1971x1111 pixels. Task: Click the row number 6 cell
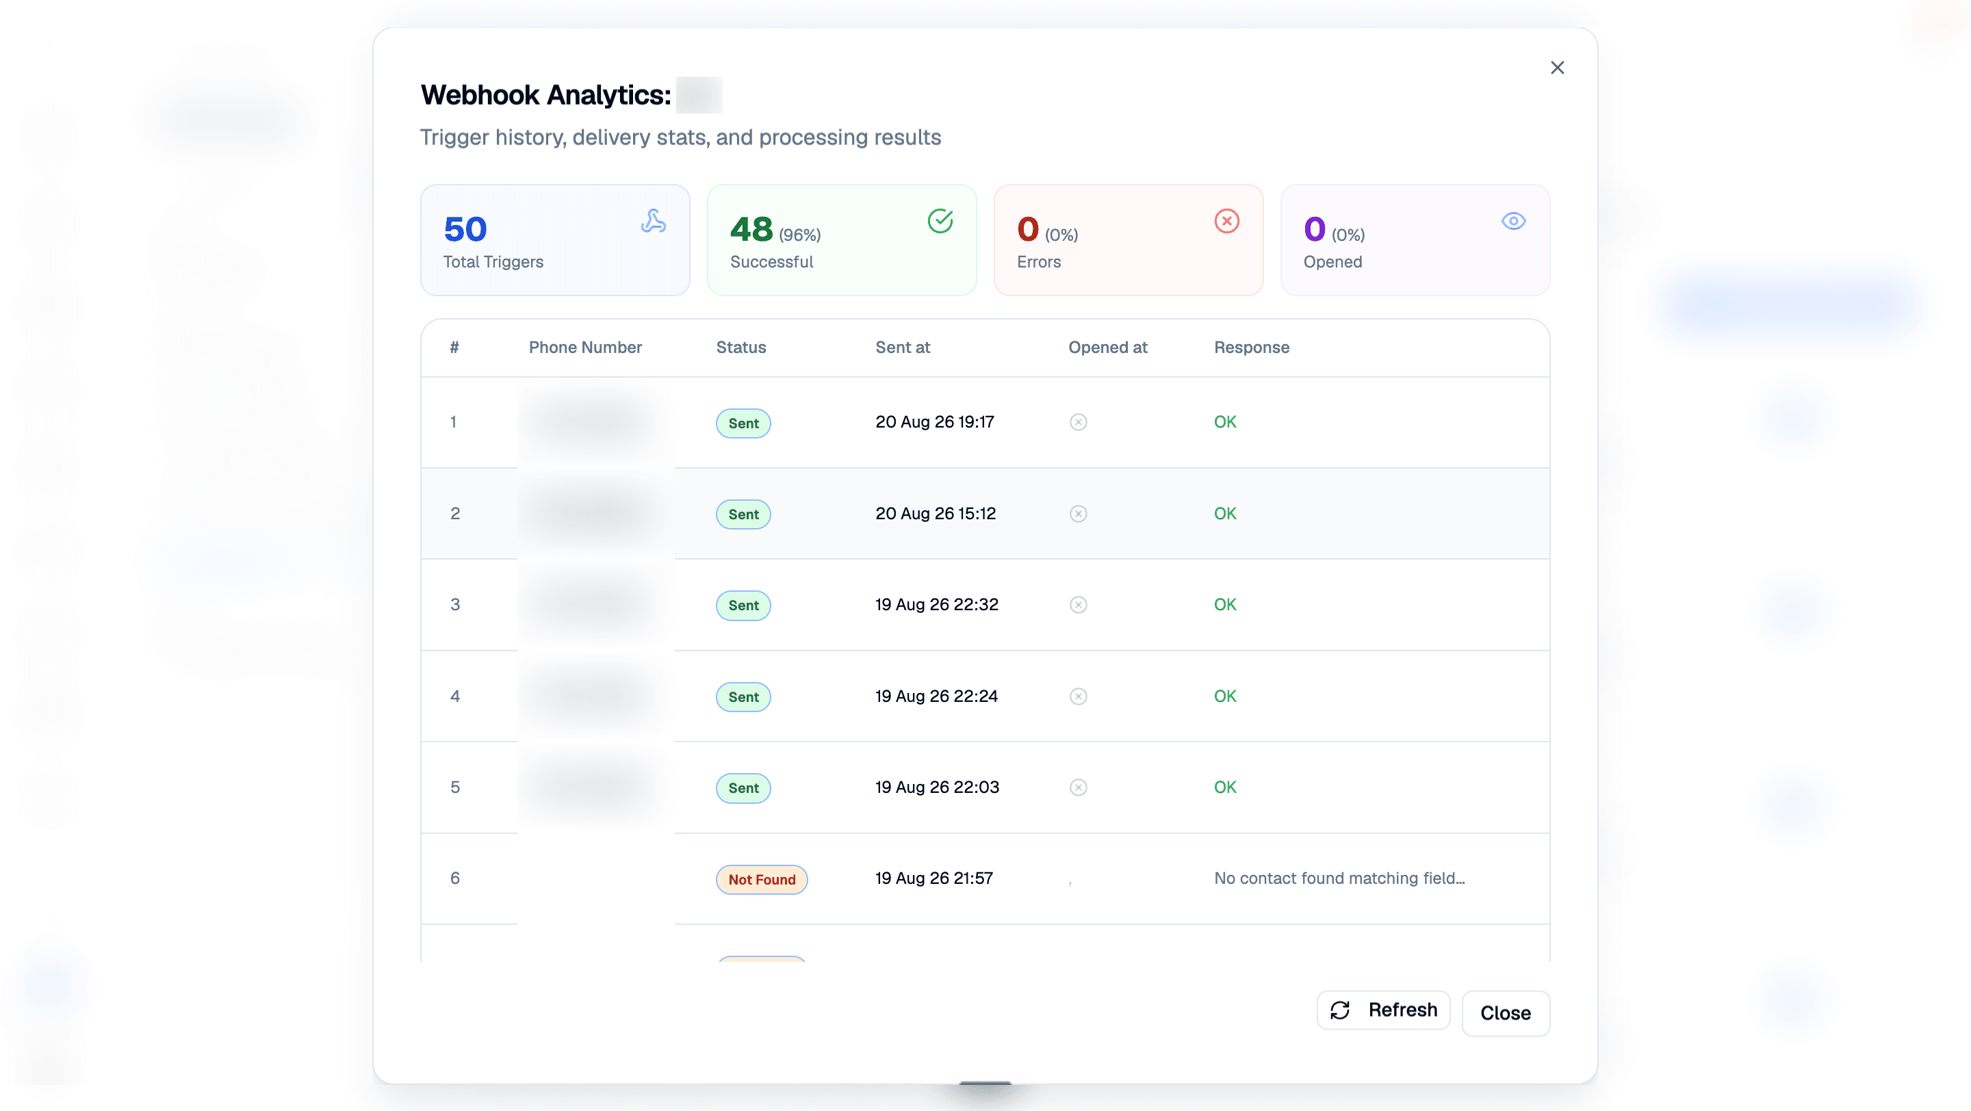tap(455, 878)
